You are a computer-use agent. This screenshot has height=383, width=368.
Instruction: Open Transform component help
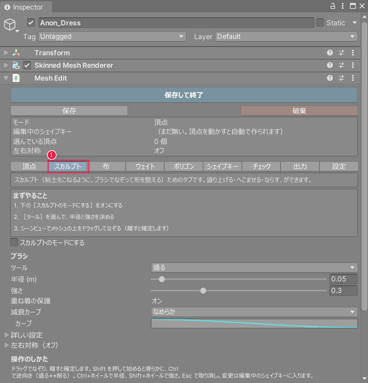pos(330,53)
